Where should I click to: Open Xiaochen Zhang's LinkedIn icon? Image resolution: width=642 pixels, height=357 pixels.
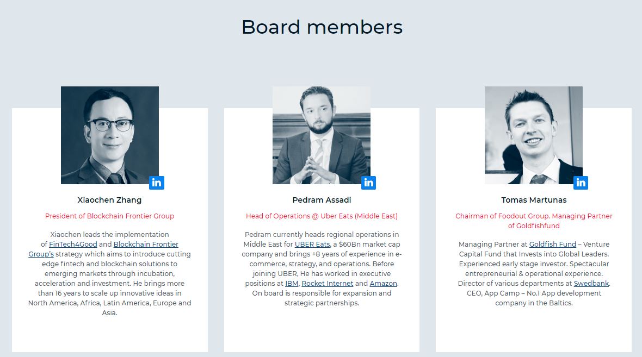(x=157, y=183)
